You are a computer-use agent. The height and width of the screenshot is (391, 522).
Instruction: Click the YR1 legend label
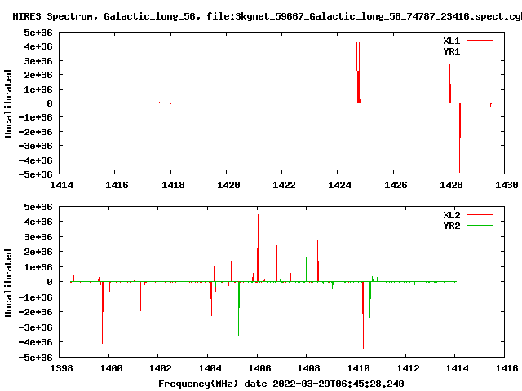[x=451, y=51]
